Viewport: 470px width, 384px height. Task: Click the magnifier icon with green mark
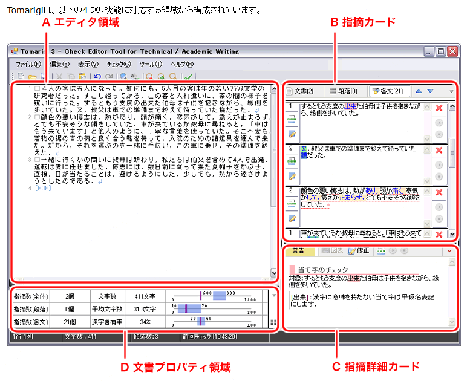point(161,76)
